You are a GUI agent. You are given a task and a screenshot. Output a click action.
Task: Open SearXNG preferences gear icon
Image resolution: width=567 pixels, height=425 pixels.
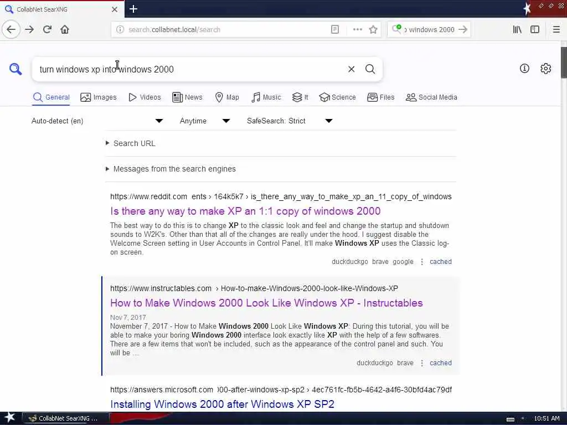(545, 68)
